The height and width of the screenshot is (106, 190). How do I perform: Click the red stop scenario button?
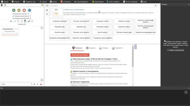(24, 10)
